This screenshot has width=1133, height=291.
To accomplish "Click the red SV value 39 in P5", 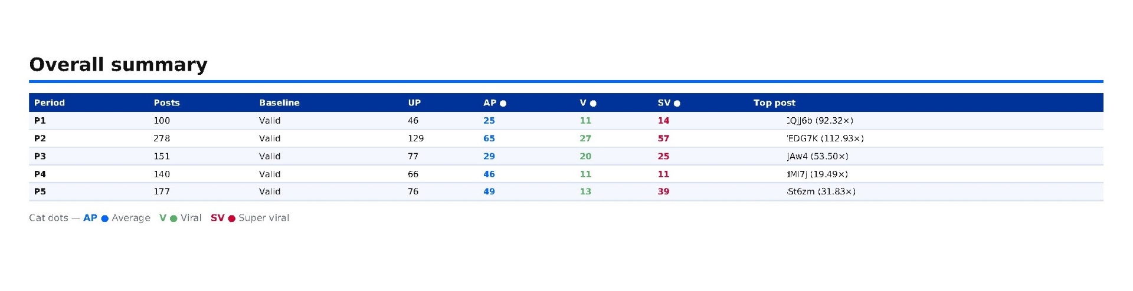I will tap(663, 191).
